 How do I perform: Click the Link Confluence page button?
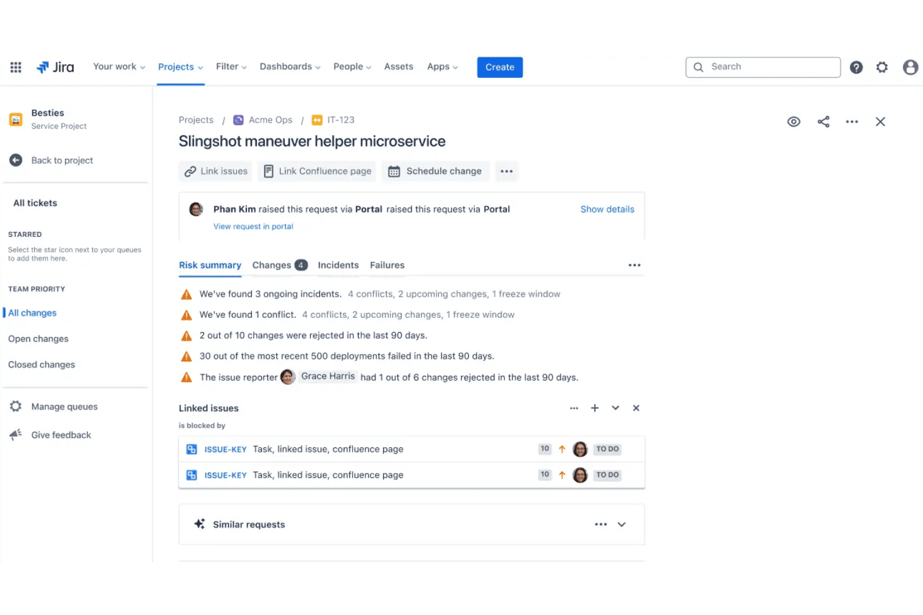click(317, 171)
